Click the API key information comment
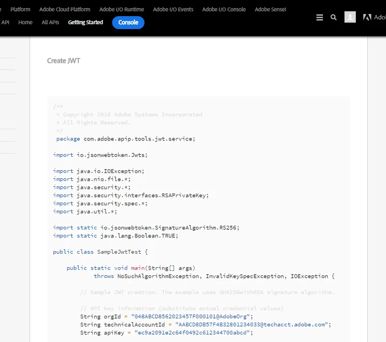The width and height of the screenshot is (386, 342). 182,308
